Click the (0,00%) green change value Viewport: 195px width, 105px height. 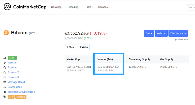88,38
